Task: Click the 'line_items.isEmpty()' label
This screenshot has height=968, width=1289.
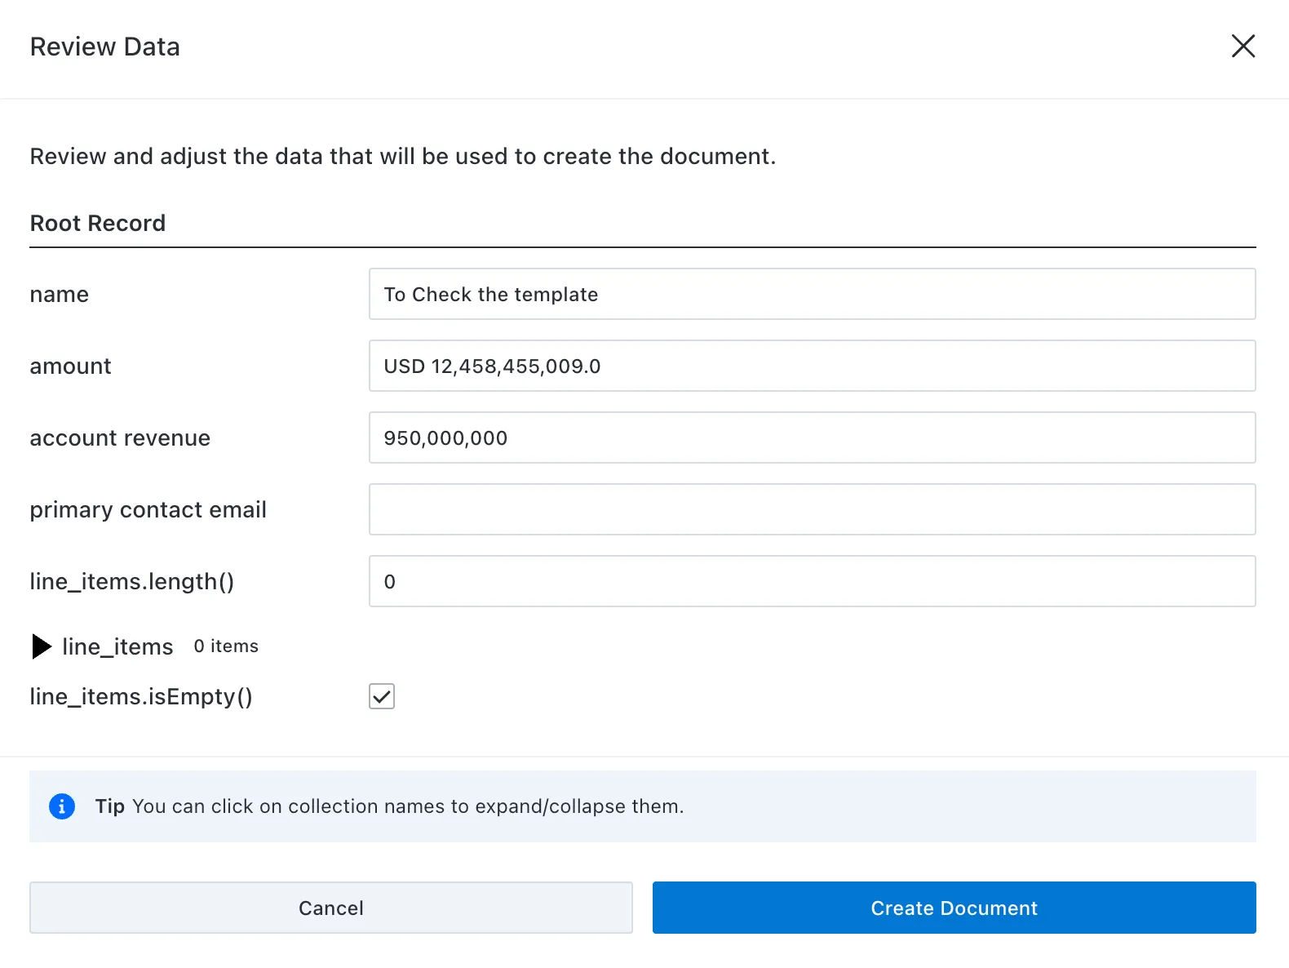Action: (141, 696)
